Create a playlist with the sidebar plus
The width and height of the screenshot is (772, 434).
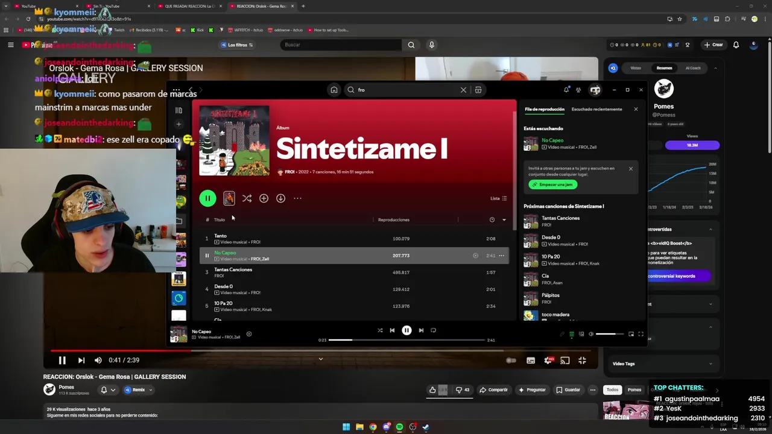179,124
